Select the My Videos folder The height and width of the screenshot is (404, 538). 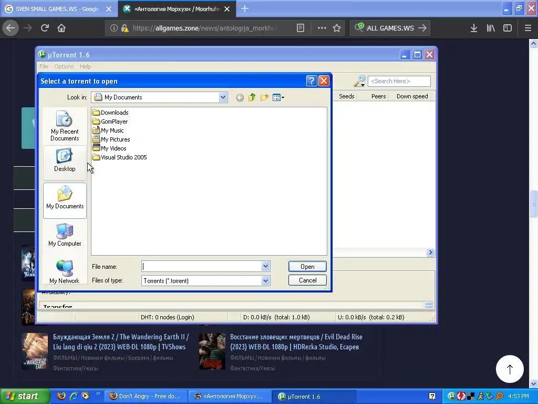[x=109, y=148]
